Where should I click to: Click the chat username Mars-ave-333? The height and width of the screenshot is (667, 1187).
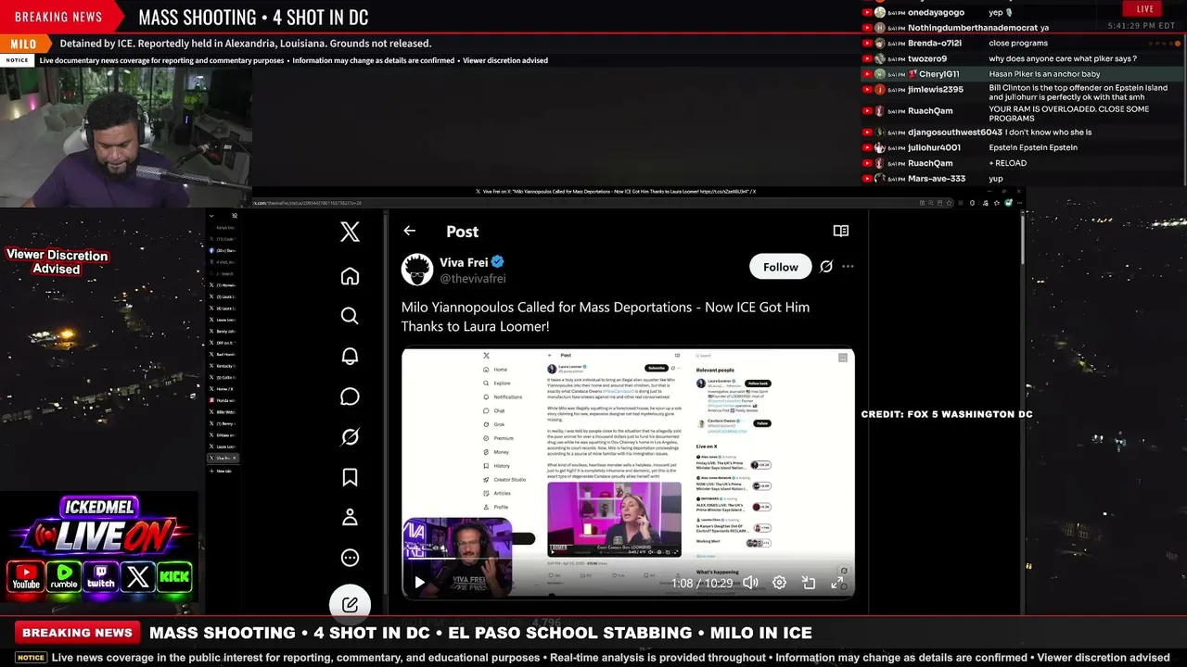coord(937,178)
